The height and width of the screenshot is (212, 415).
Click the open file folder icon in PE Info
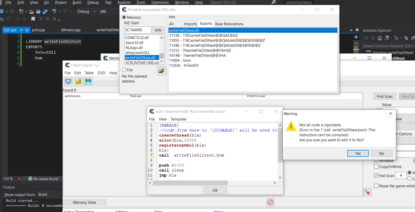click(162, 71)
